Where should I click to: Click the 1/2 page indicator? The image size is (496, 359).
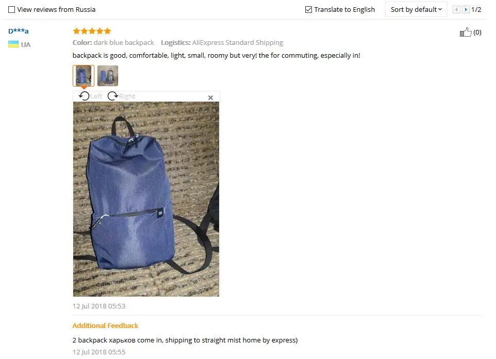pyautogui.click(x=476, y=9)
